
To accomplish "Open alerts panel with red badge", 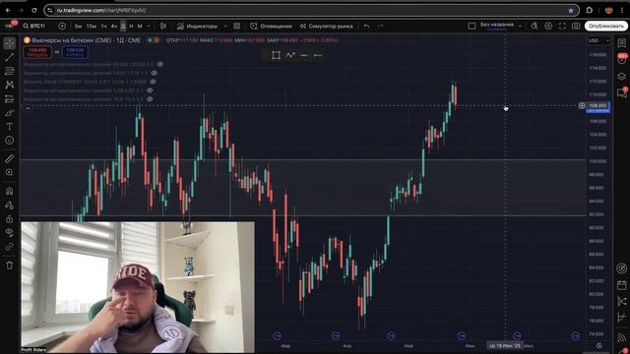I will 621,59.
